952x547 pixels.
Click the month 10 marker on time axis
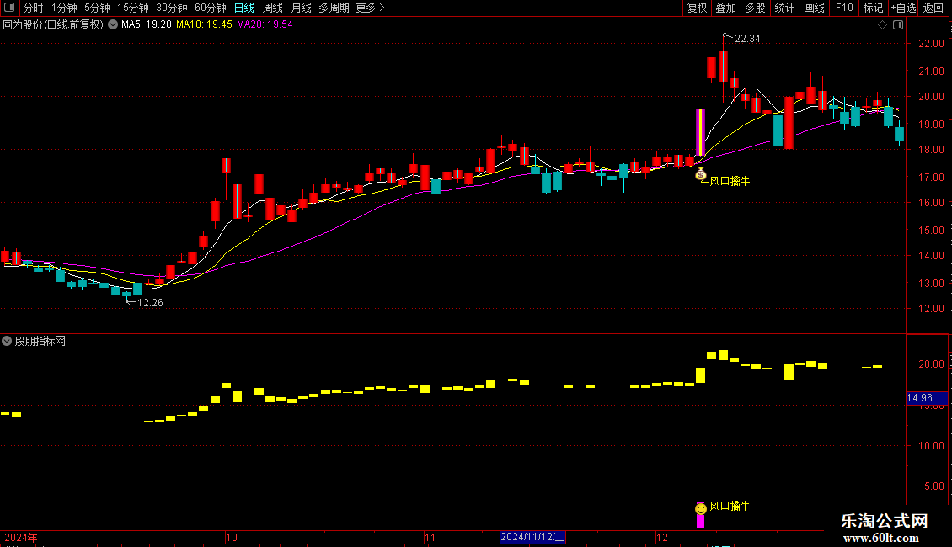click(x=232, y=537)
